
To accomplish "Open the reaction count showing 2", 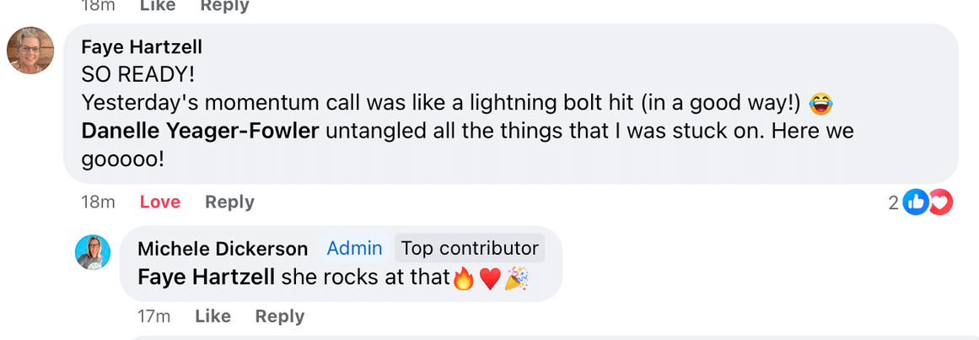I will pos(894,202).
